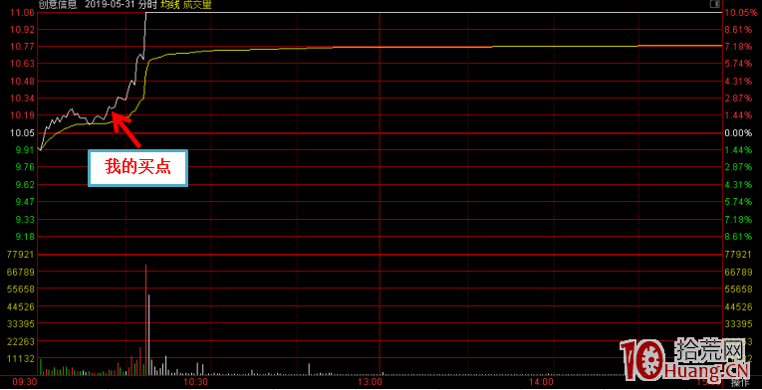Click the 10.77 price label
The height and width of the screenshot is (390, 762).
[x=23, y=47]
